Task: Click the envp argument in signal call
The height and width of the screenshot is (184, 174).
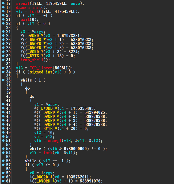Action: [x=75, y=3]
